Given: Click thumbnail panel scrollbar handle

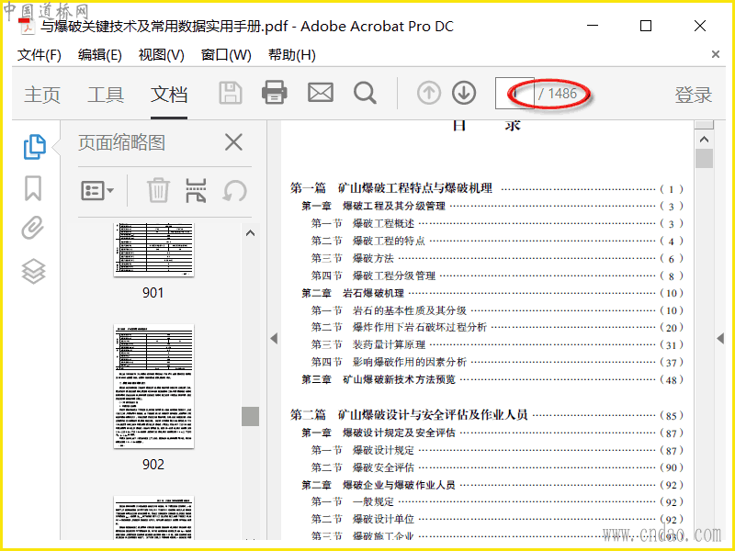Looking at the screenshot, I should click(x=250, y=416).
